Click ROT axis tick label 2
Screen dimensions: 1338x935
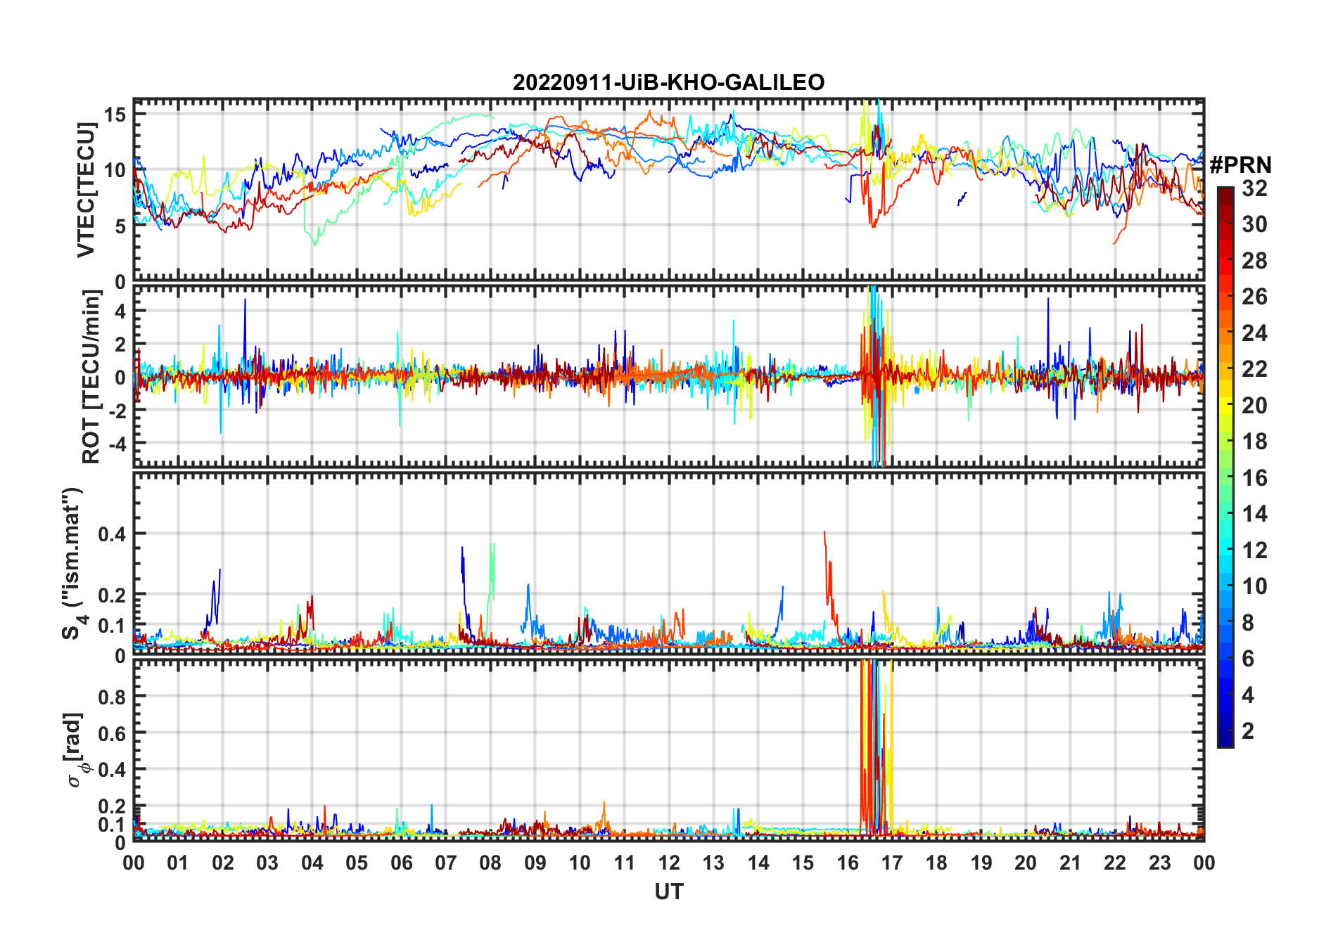click(120, 344)
